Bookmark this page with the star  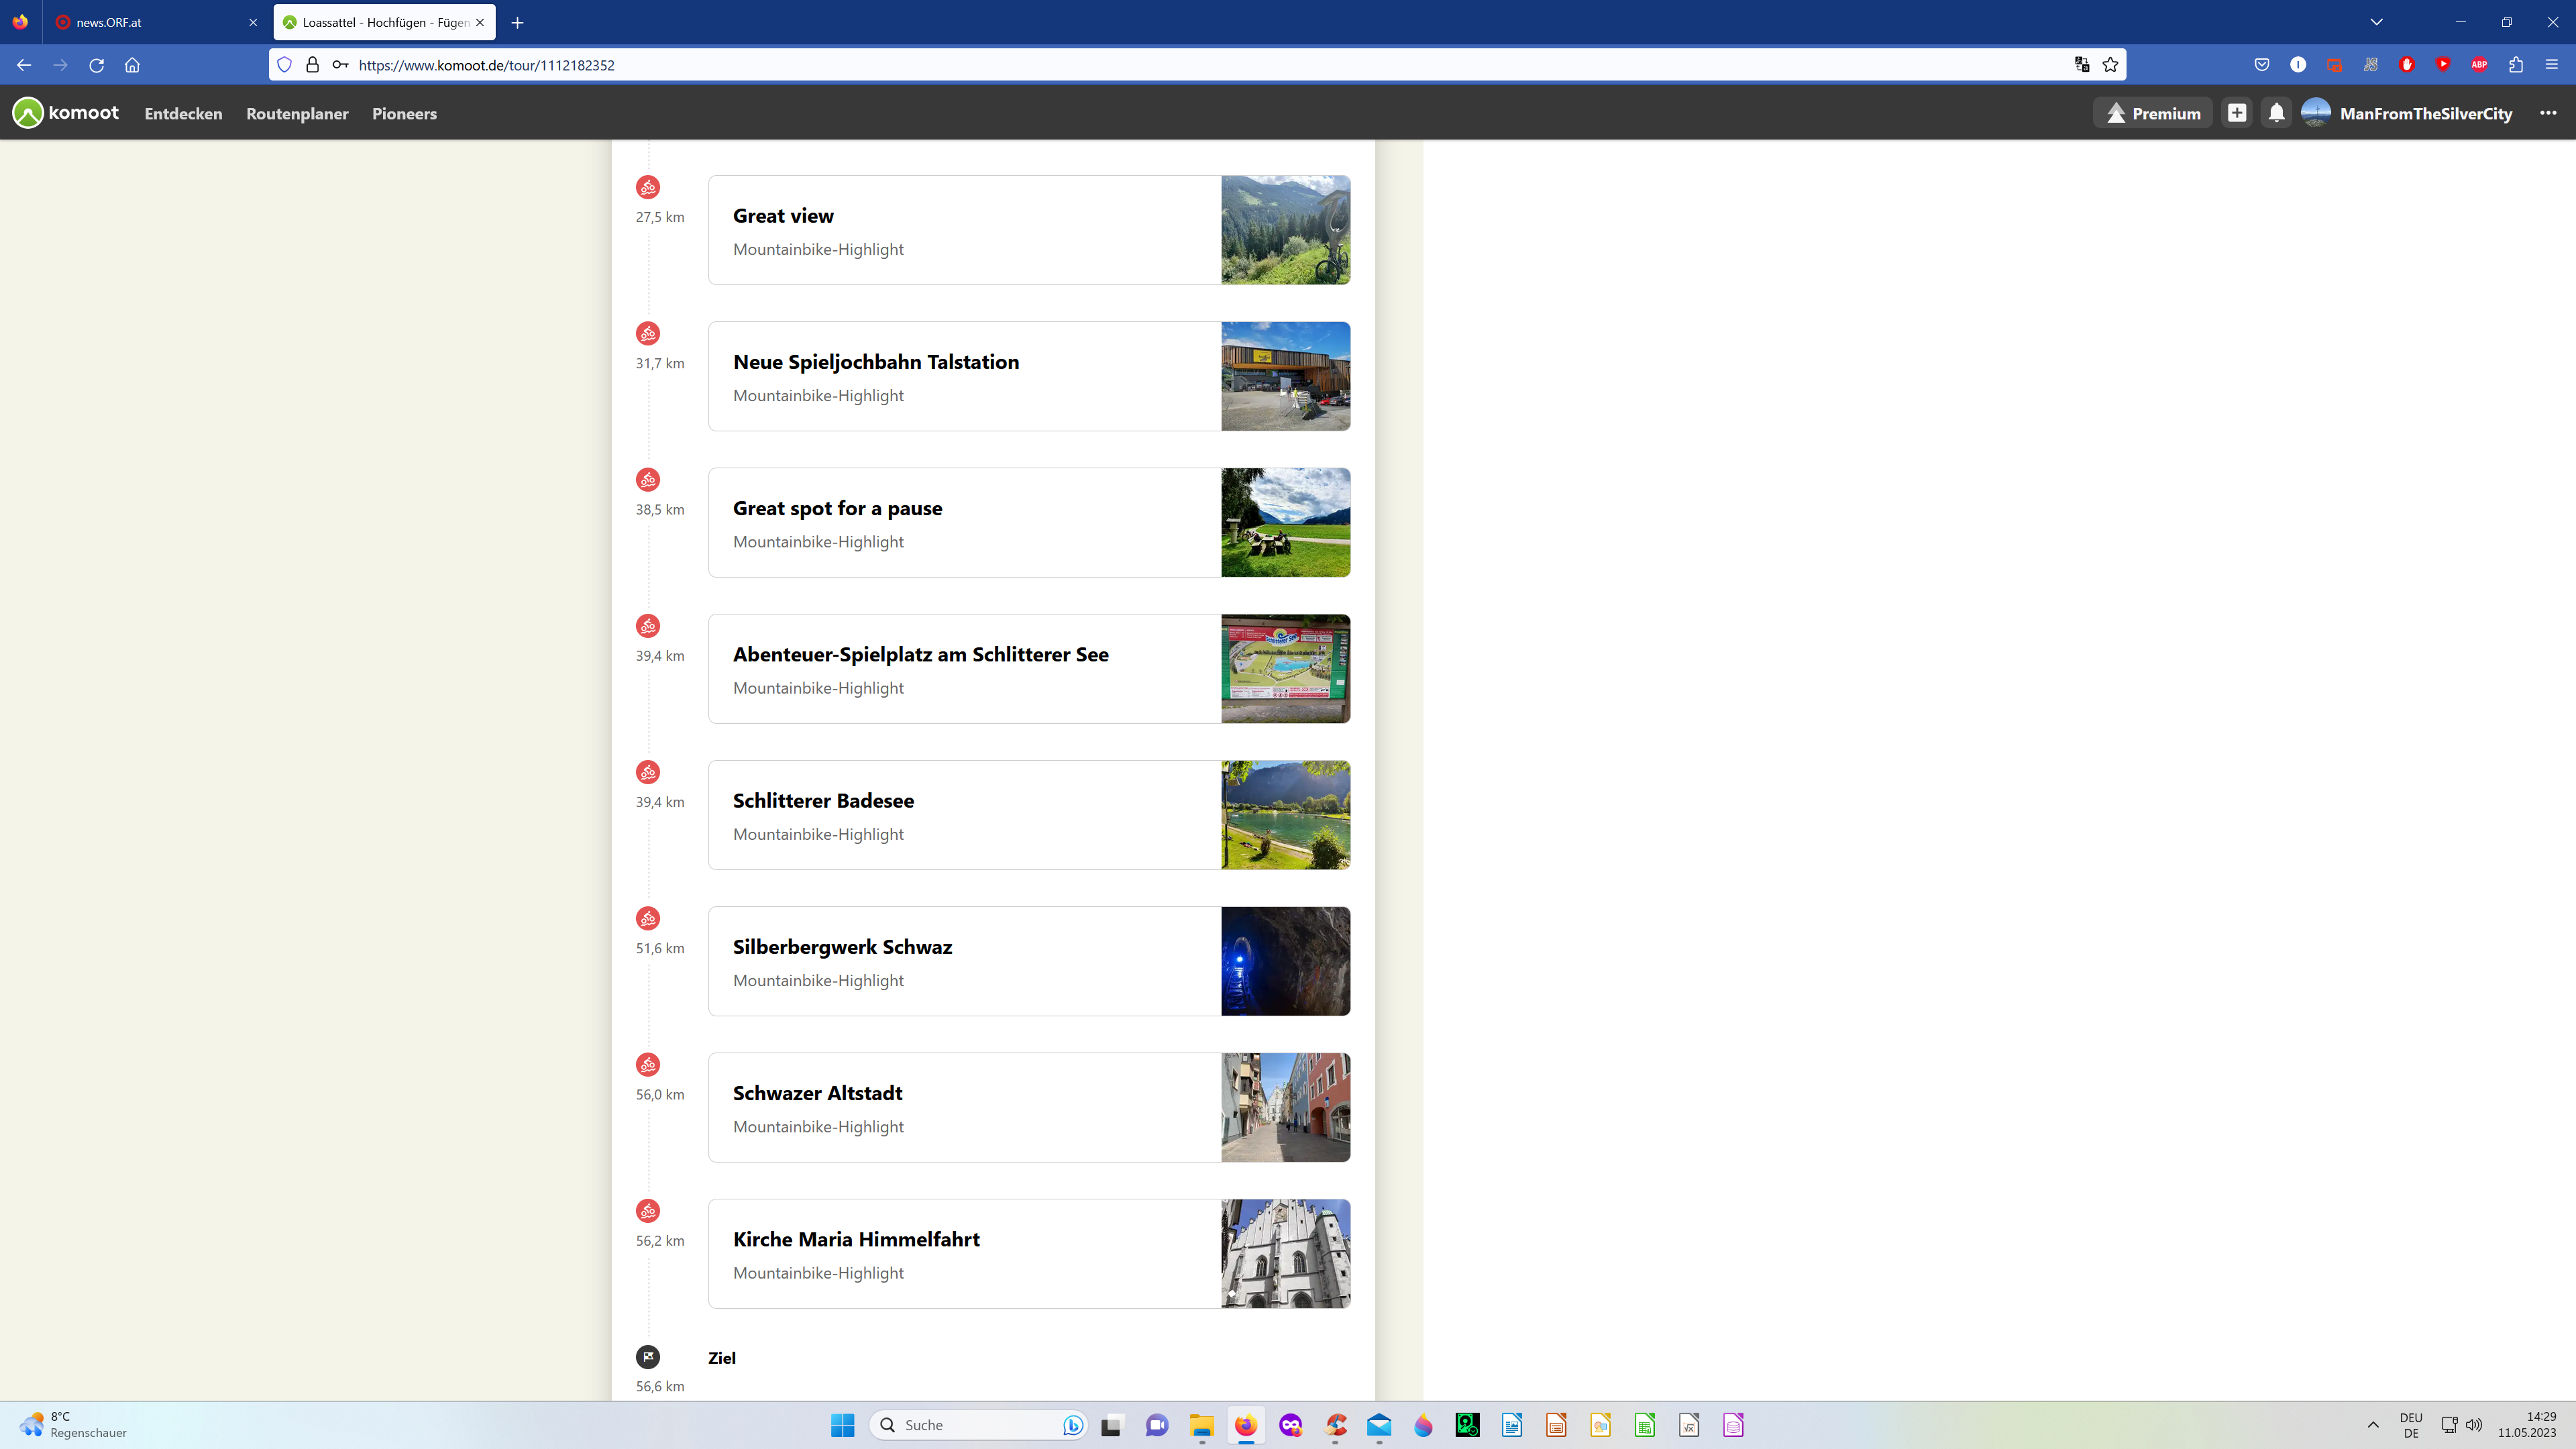tap(2110, 65)
